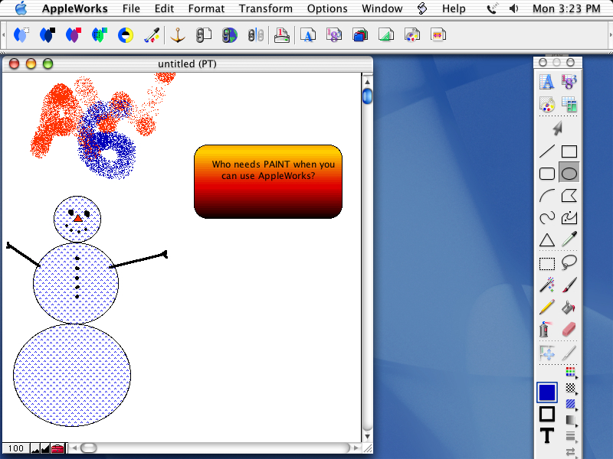613x459 pixels.
Task: Open the line width popup
Action: click(x=571, y=435)
